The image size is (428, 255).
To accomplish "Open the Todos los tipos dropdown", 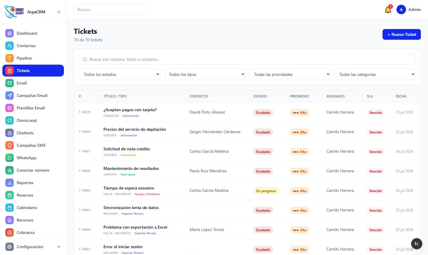I will coord(205,74).
